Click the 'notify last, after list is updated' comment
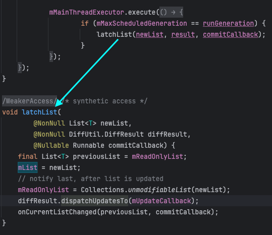This screenshot has height=235, width=272. click(91, 179)
